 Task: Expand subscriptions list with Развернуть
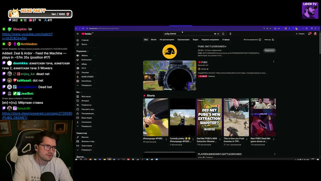click(87, 85)
